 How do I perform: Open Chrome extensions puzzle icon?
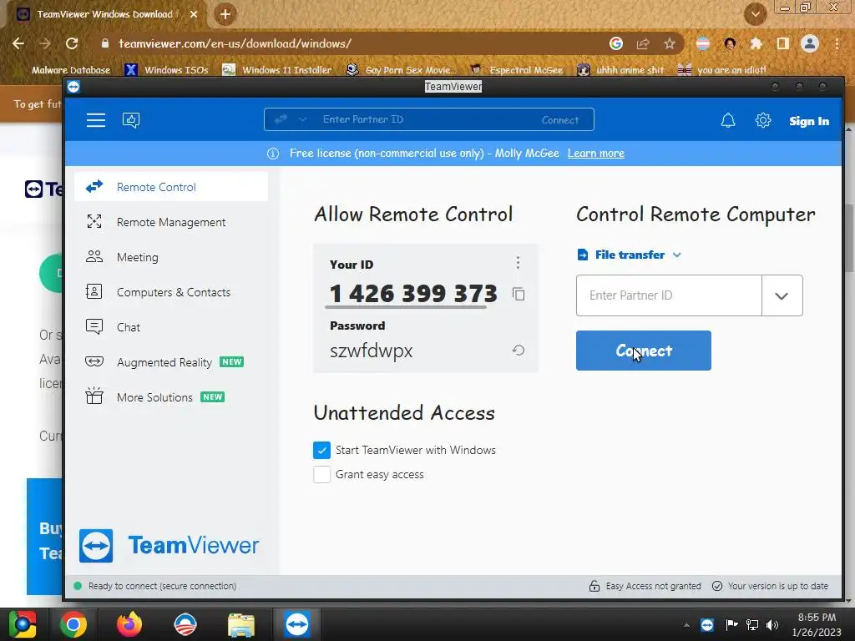pyautogui.click(x=756, y=43)
